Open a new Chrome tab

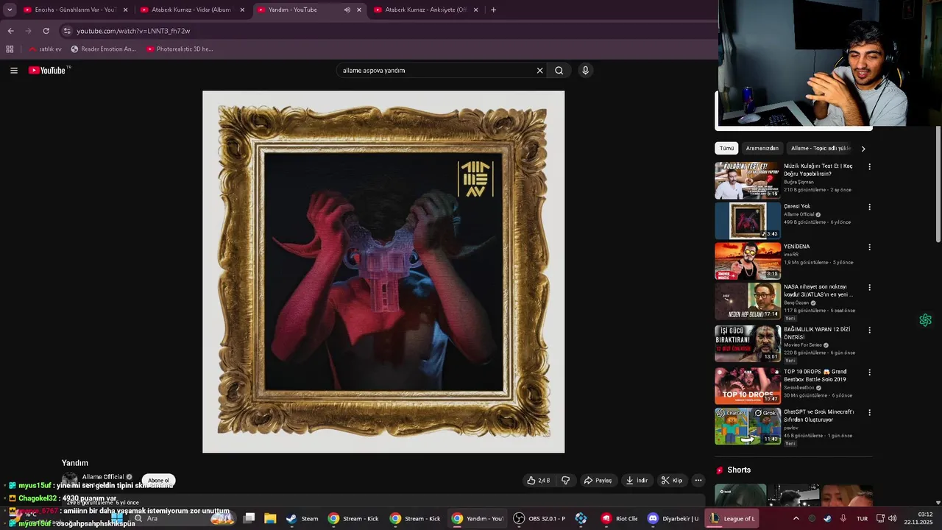493,10
